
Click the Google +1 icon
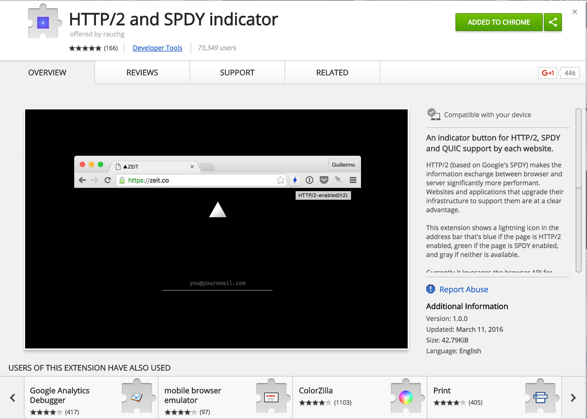tap(547, 73)
